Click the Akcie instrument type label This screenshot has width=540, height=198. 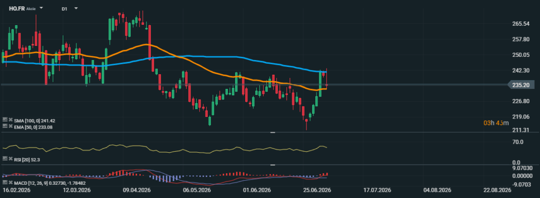[x=31, y=8]
